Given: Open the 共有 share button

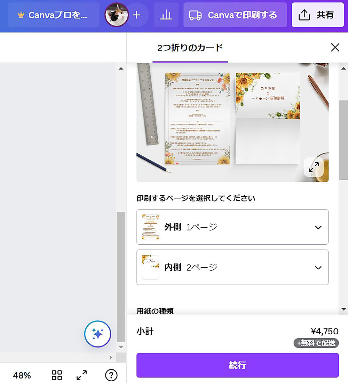Looking at the screenshot, I should pos(318,15).
